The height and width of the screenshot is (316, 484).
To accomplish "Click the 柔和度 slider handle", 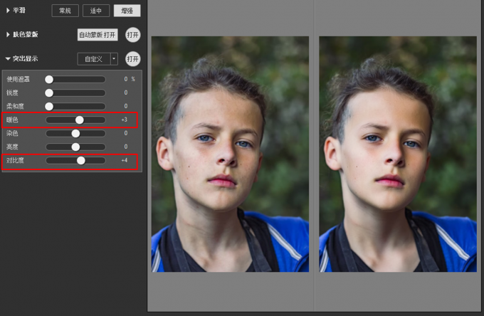I will 49,106.
